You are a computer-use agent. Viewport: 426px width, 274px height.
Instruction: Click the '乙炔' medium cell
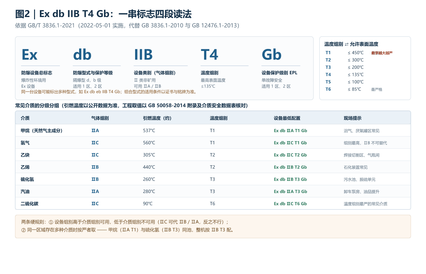(x=25, y=155)
